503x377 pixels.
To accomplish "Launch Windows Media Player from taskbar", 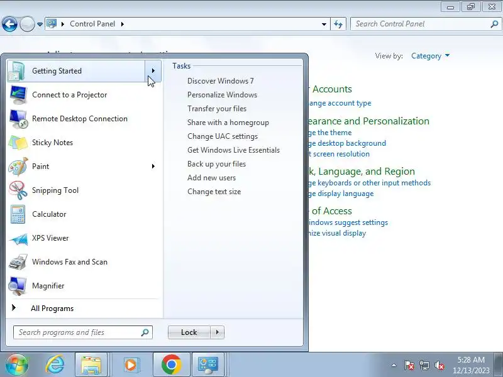I will pyautogui.click(x=131, y=364).
